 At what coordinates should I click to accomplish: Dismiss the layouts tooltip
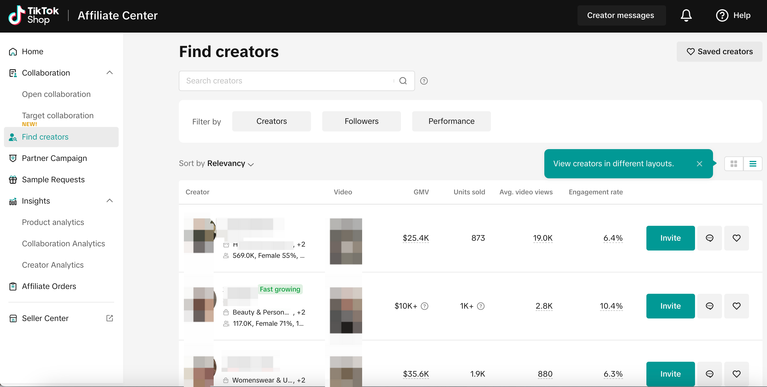(x=700, y=164)
